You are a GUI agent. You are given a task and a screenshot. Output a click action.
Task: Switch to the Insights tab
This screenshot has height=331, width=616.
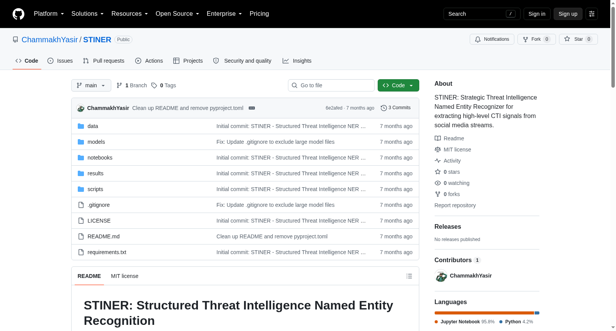[x=297, y=61]
